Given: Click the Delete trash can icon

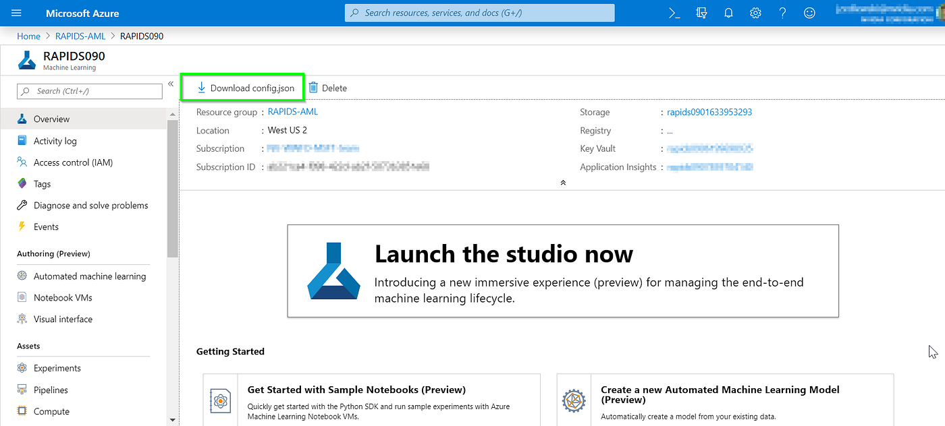Looking at the screenshot, I should click(313, 88).
